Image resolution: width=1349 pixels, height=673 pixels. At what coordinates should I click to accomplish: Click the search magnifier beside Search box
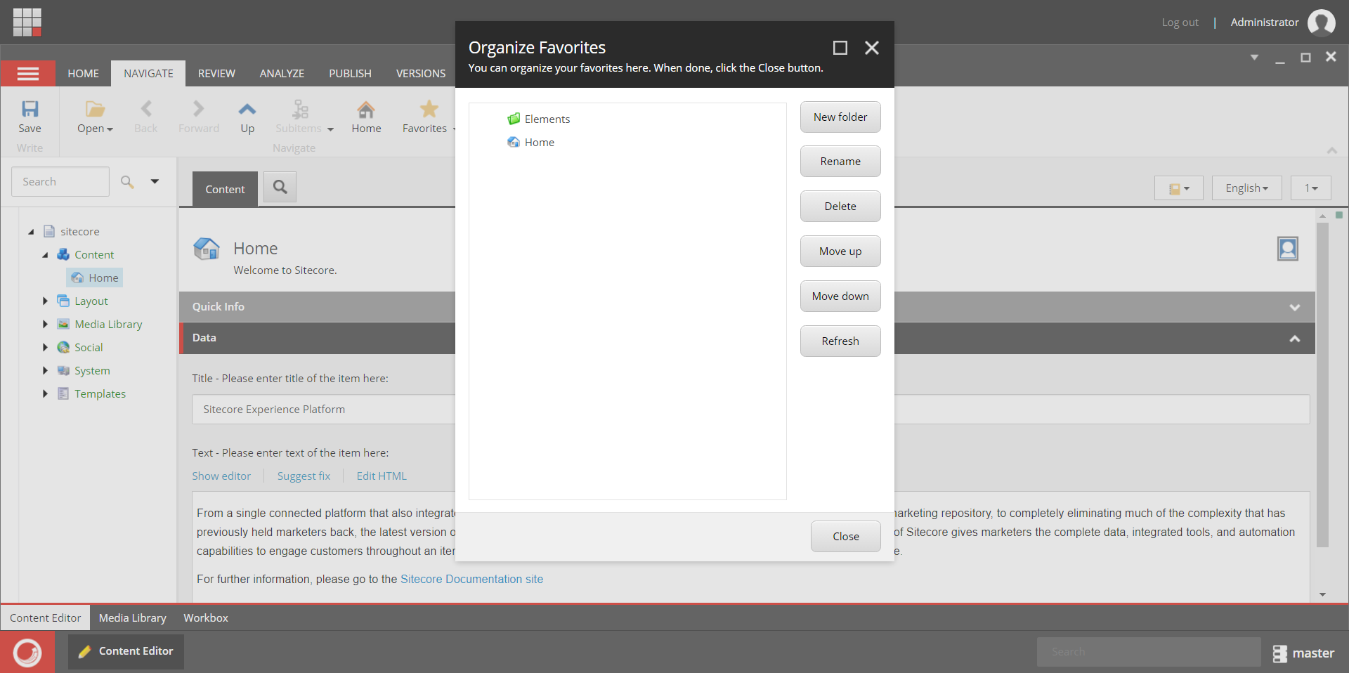(127, 182)
